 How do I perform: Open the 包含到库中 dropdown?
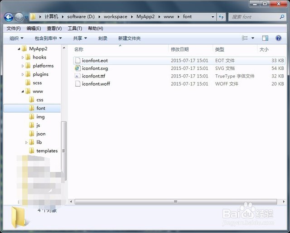(48, 39)
